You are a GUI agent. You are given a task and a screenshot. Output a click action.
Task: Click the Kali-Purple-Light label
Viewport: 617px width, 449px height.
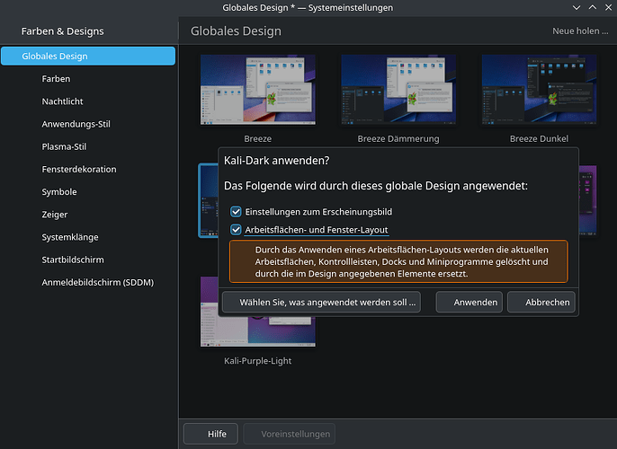pyautogui.click(x=258, y=361)
